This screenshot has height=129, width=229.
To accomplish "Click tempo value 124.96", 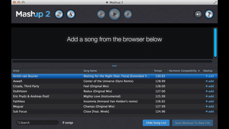I will pyautogui.click(x=160, y=111).
